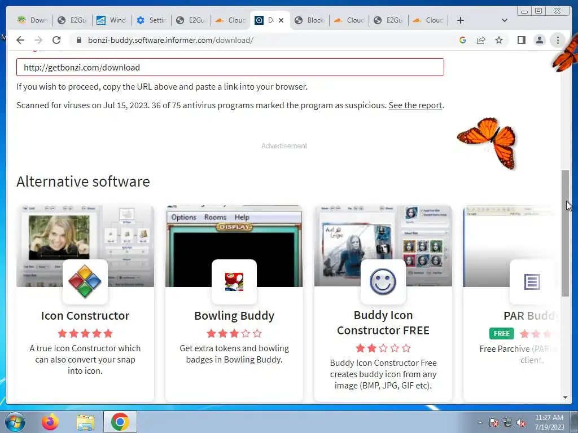Switch to the first Clouc tab
Viewport: 578px width, 433px height.
(230, 20)
